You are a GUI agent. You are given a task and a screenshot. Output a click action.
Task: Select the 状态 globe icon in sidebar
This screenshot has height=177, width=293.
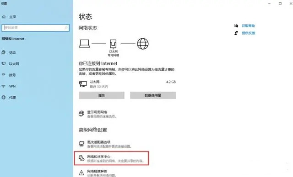(3, 52)
